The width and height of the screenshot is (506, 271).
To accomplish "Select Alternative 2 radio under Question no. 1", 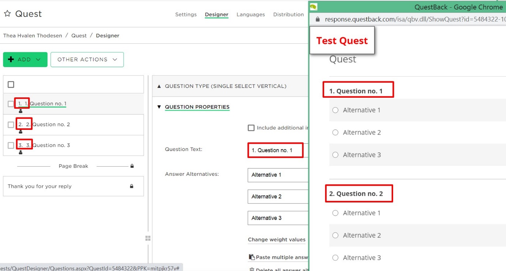I will point(335,132).
